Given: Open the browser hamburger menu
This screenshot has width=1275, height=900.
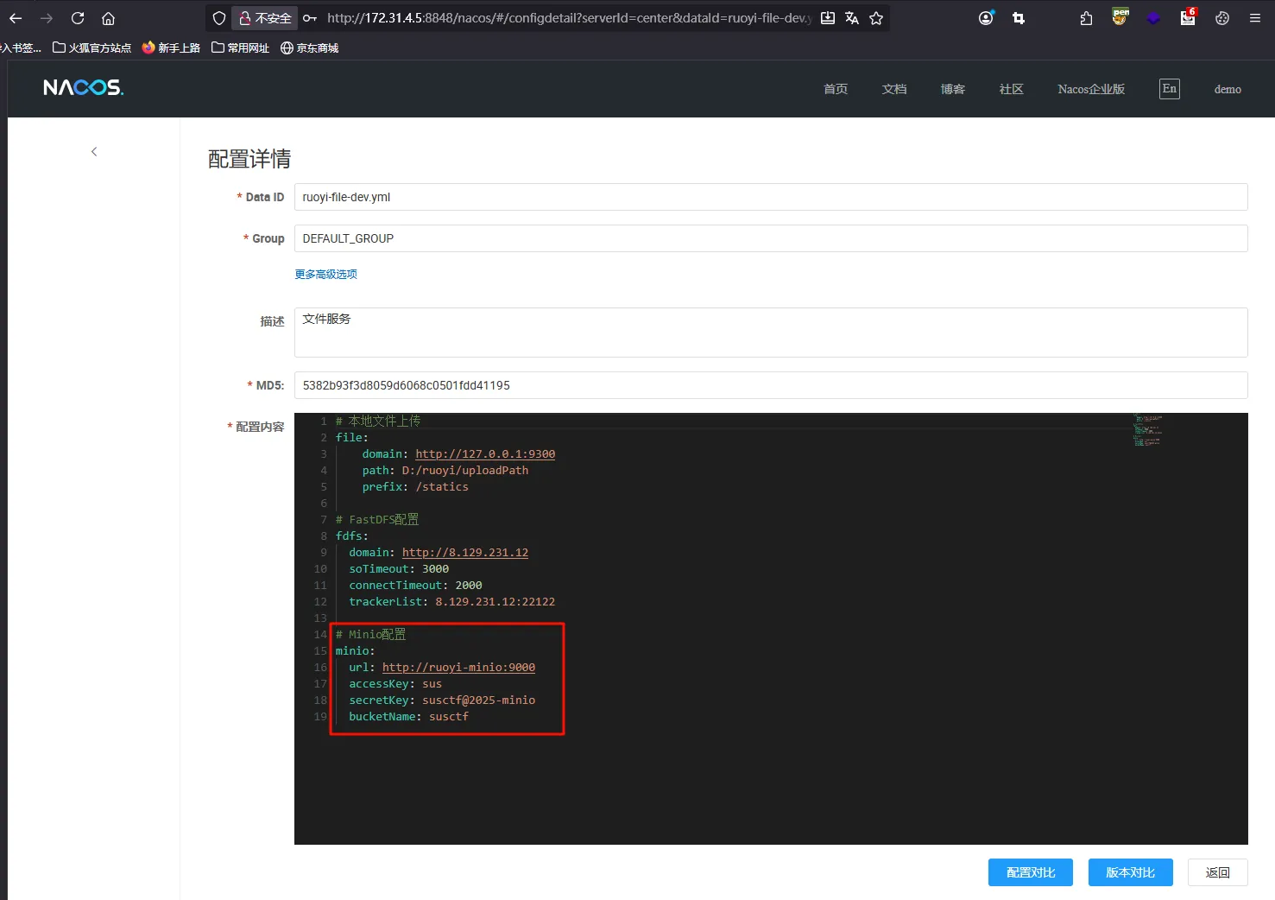Looking at the screenshot, I should (x=1255, y=18).
